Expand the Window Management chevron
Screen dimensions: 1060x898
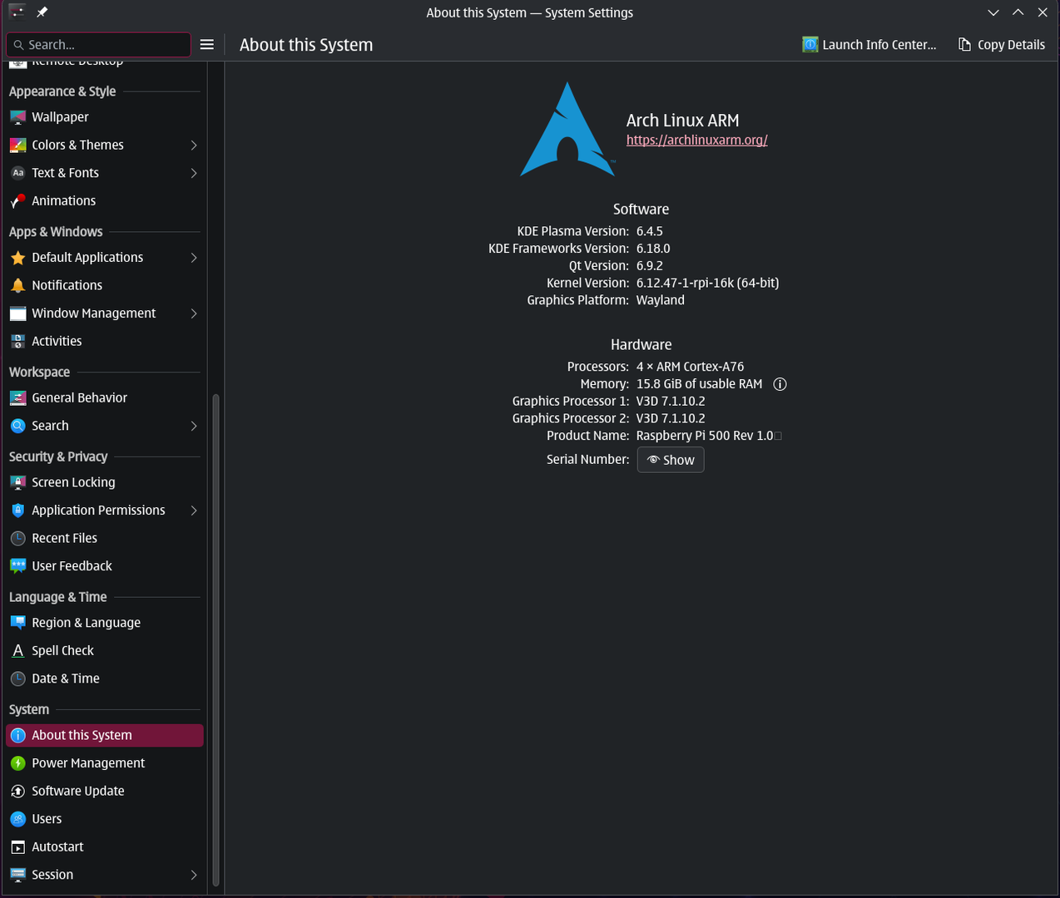pyautogui.click(x=194, y=313)
